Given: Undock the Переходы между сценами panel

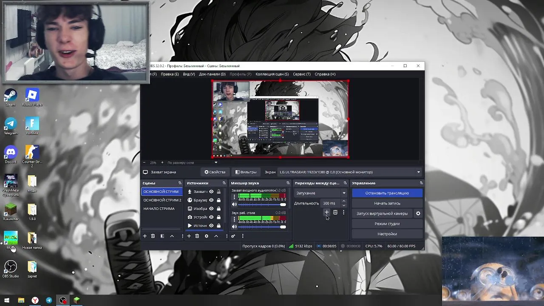Looking at the screenshot, I should tap(345, 183).
